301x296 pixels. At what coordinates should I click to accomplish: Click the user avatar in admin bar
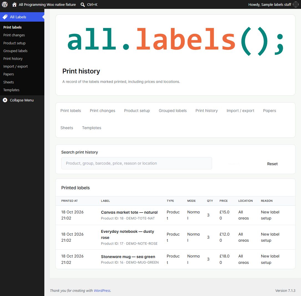point(296,4)
